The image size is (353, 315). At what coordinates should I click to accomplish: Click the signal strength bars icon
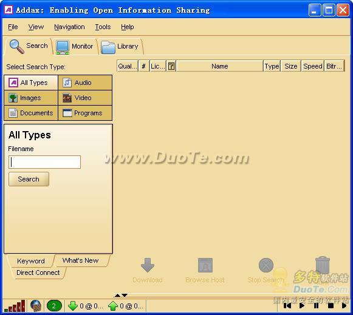(15, 306)
